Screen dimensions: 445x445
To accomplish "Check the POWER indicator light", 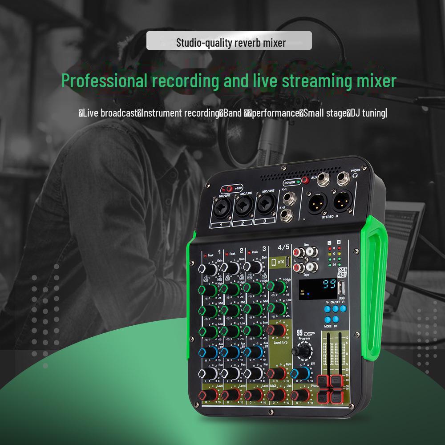I will [x=298, y=182].
